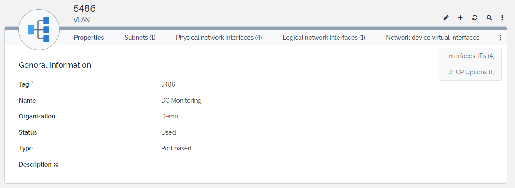Click the 5486 page title
Viewport: 515px width, 188px height.
85,8
